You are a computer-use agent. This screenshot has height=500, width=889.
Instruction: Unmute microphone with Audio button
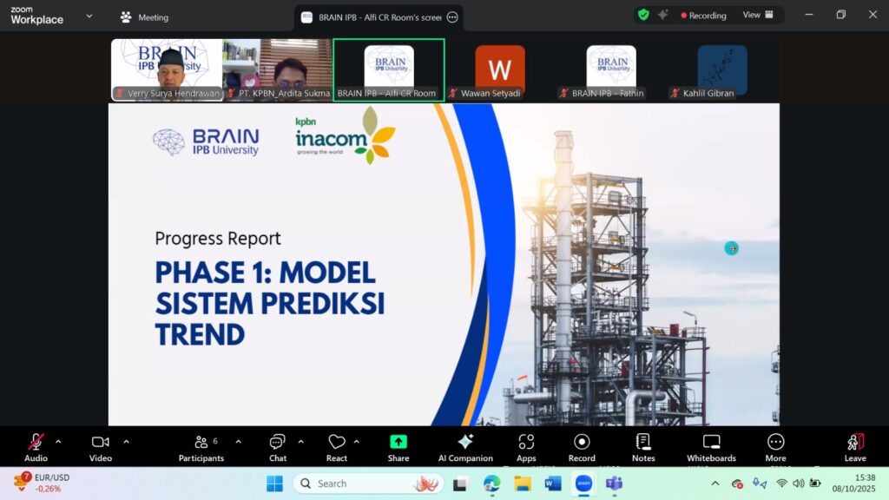pyautogui.click(x=36, y=447)
